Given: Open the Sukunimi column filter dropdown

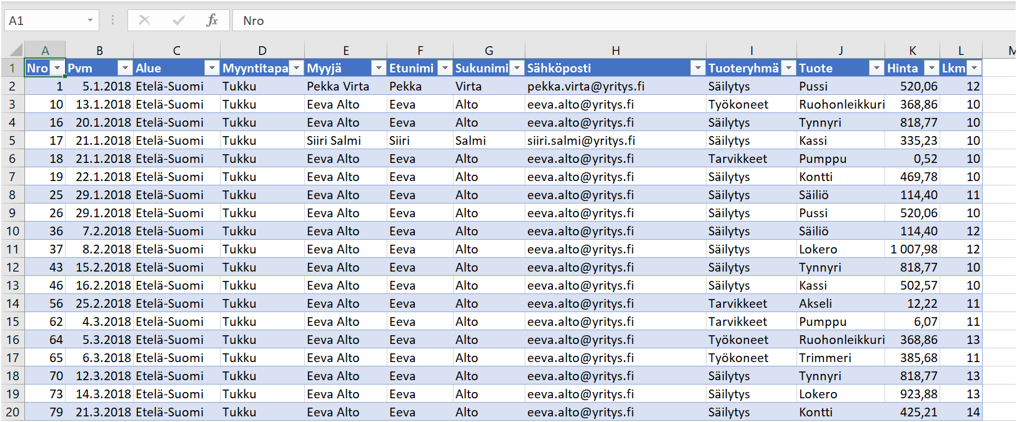Looking at the screenshot, I should click(517, 68).
